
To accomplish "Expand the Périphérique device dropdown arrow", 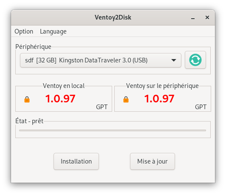I will tap(174, 60).
